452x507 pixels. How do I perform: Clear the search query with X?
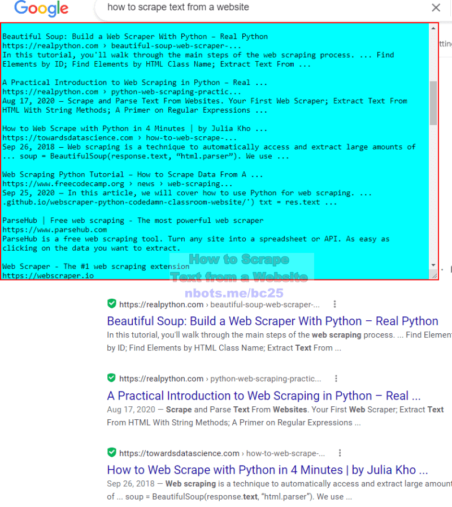[x=436, y=7]
